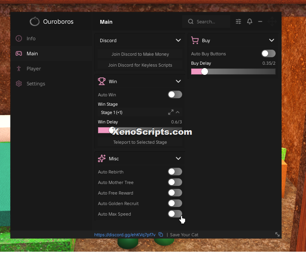Click the Auto Mother Tree label

click(116, 182)
